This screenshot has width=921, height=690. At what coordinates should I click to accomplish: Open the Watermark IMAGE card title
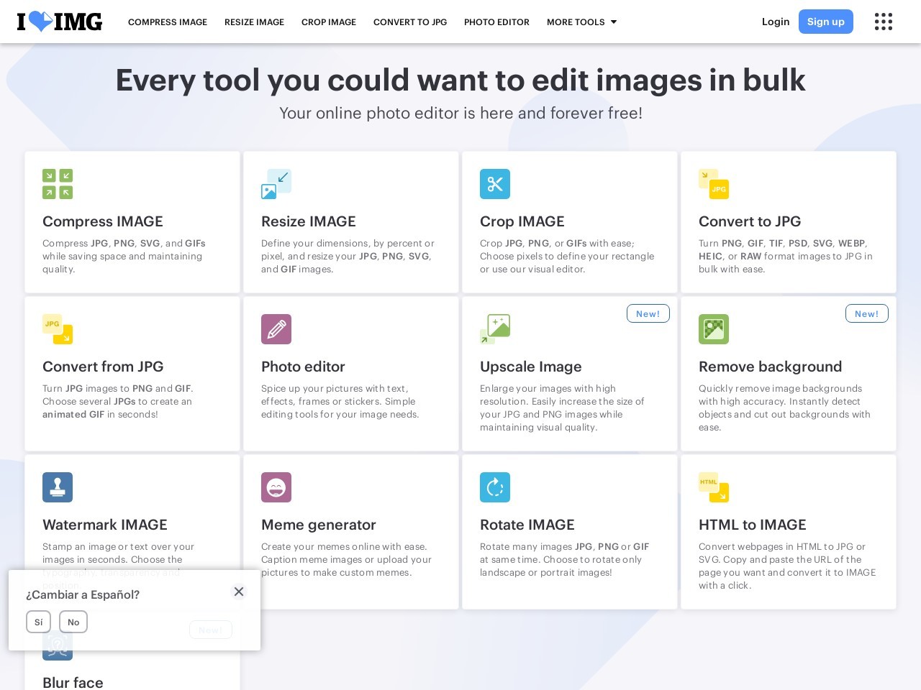(x=105, y=525)
